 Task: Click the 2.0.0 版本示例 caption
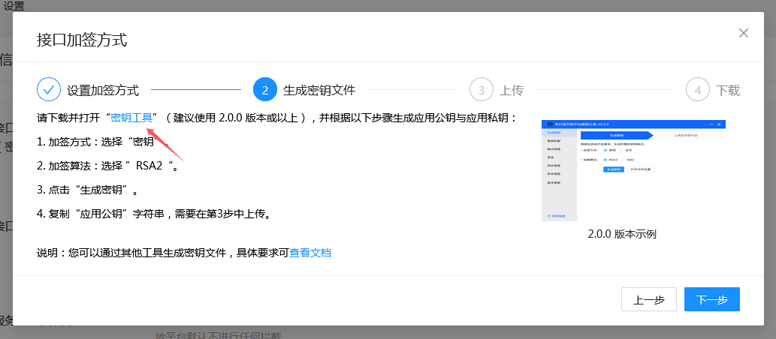point(622,234)
